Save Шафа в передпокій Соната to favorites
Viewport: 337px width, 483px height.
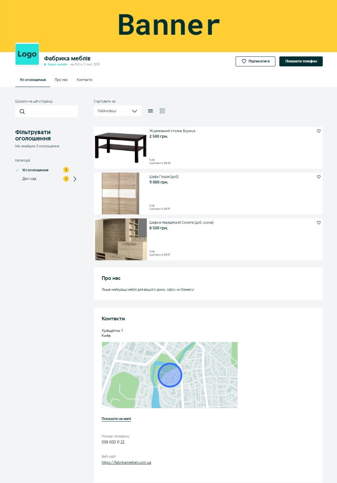[319, 223]
